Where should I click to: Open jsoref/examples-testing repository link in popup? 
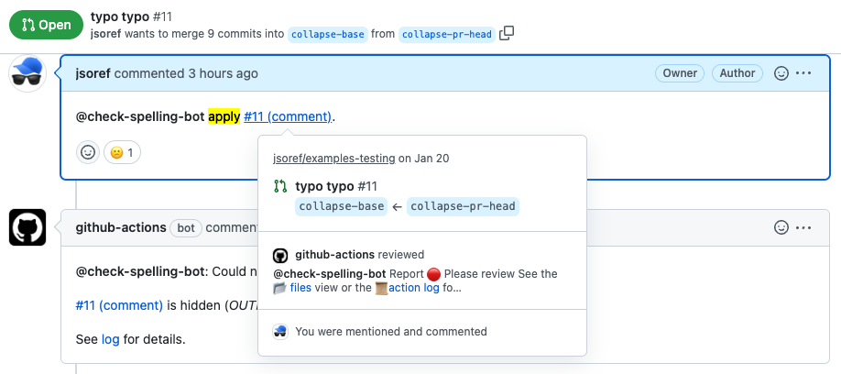[x=334, y=159]
